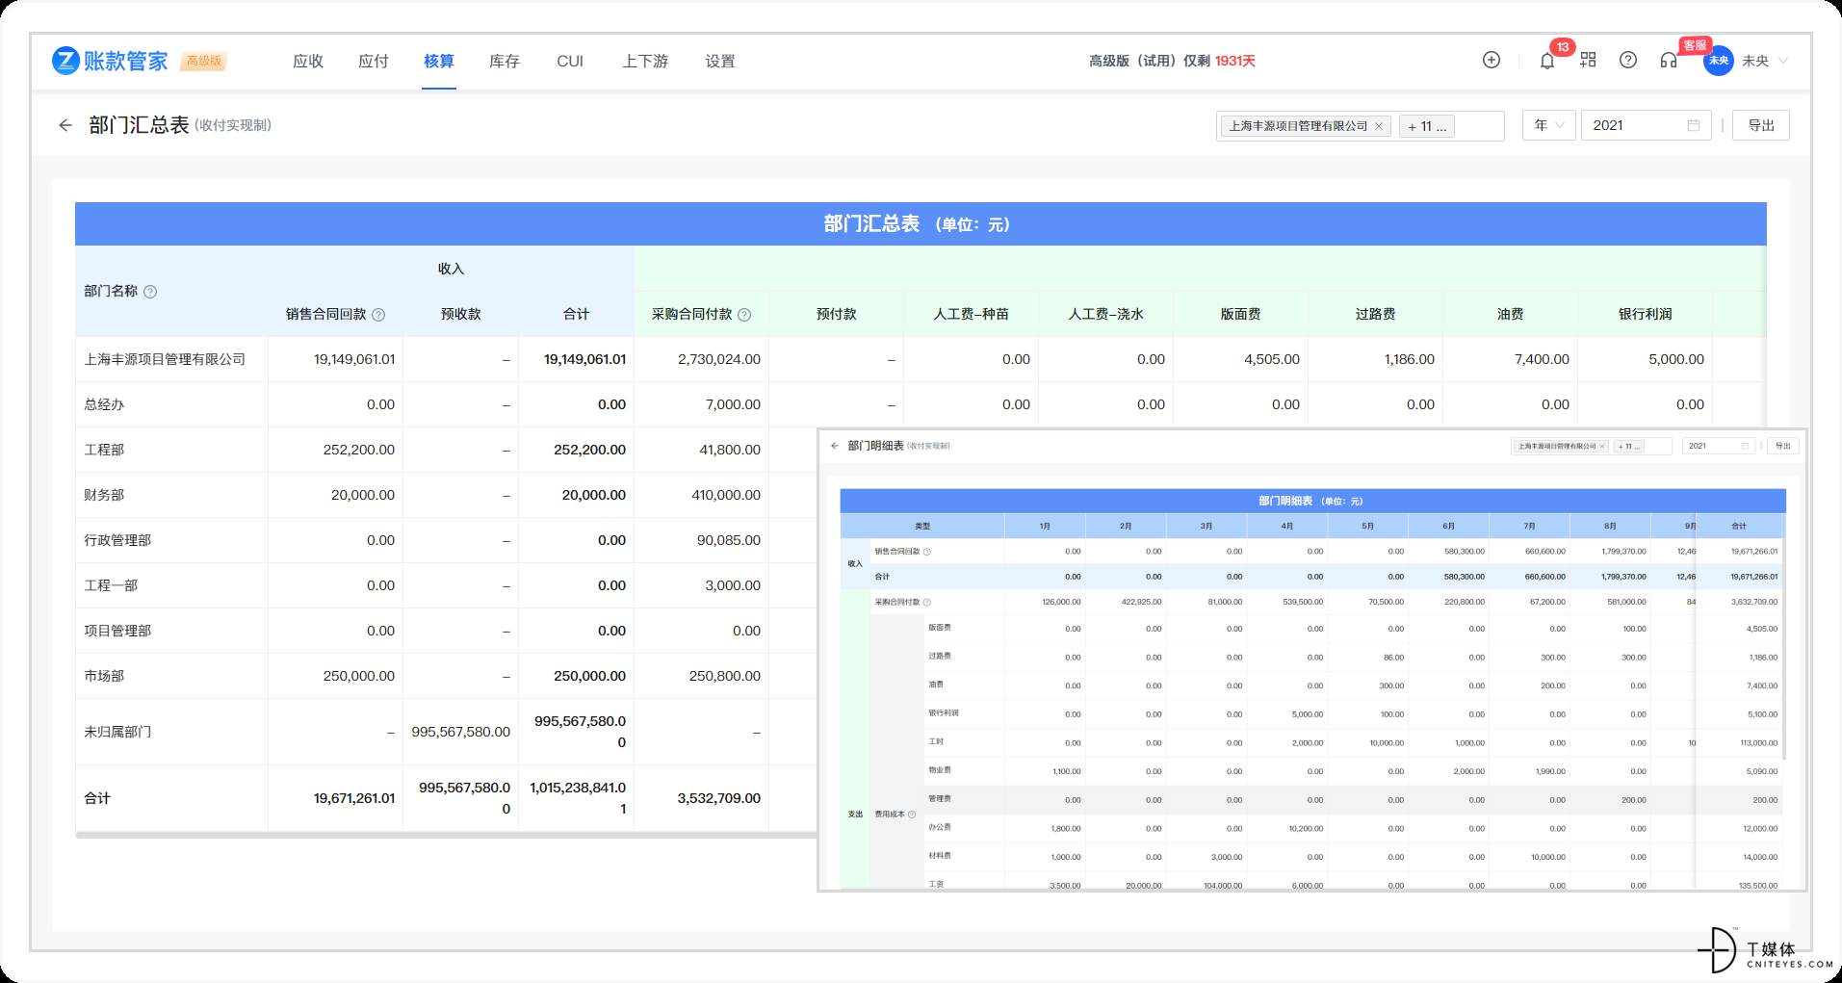1842x983 pixels.
Task: Remove 上海丰源项目管理有限公司 tag with x
Action: [1379, 126]
